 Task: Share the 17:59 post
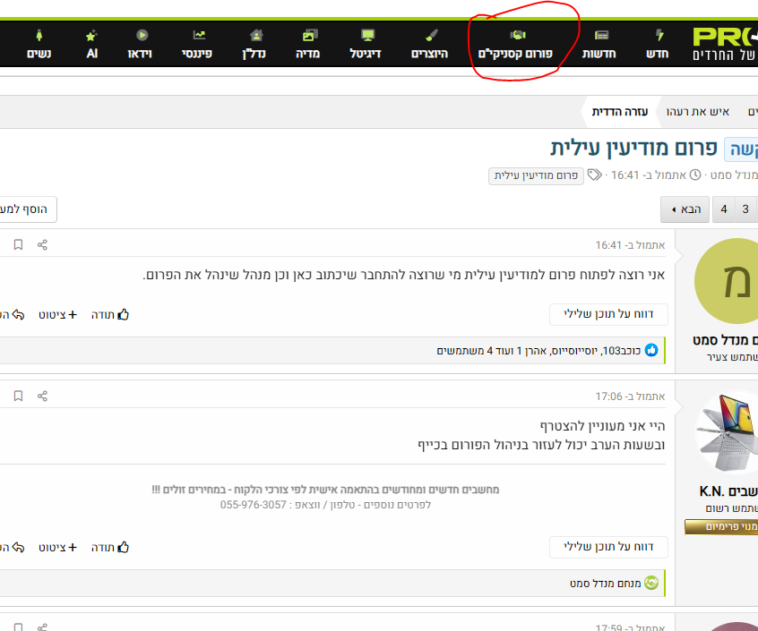(42, 627)
